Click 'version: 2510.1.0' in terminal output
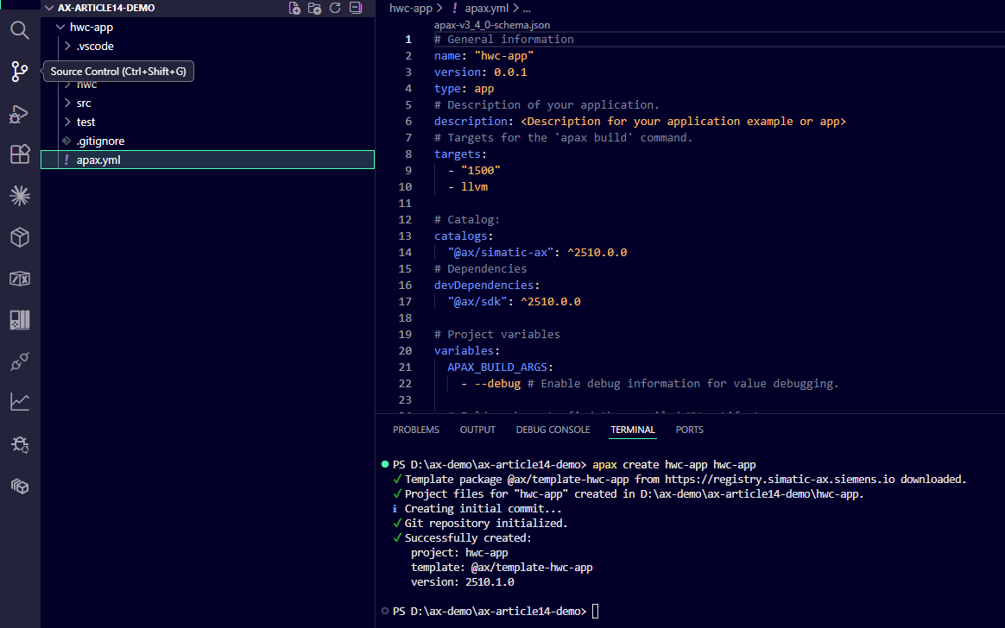Image resolution: width=1005 pixels, height=628 pixels. pyautogui.click(x=462, y=582)
